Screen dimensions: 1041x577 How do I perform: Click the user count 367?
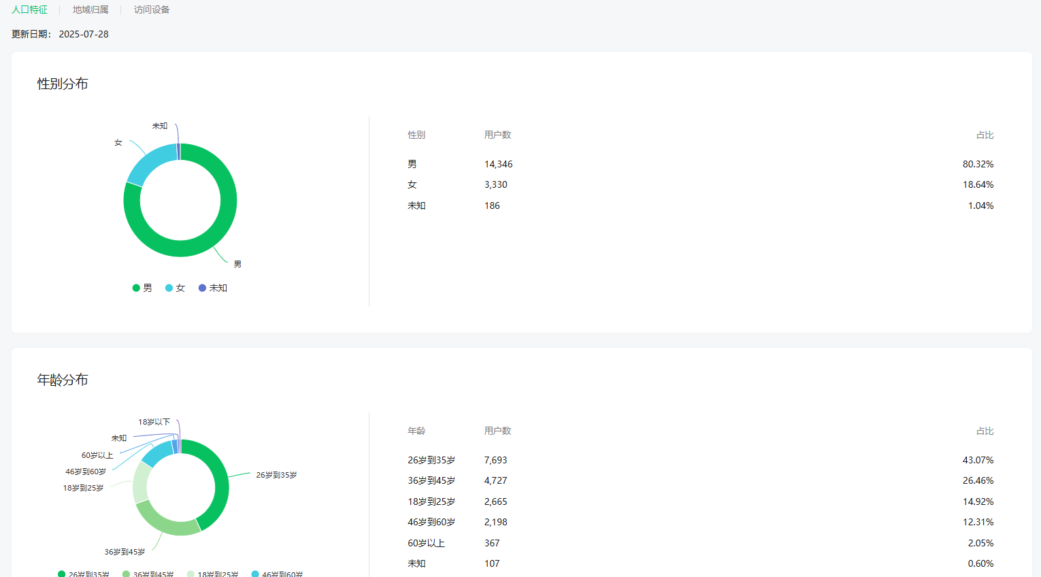point(492,543)
